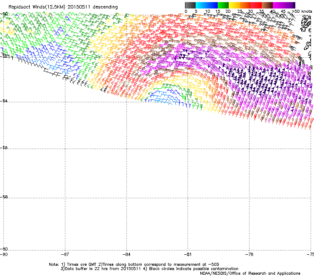
Task: Click the 'Data buffer is 22 hrs' note line
Action: pyautogui.click(x=149, y=269)
